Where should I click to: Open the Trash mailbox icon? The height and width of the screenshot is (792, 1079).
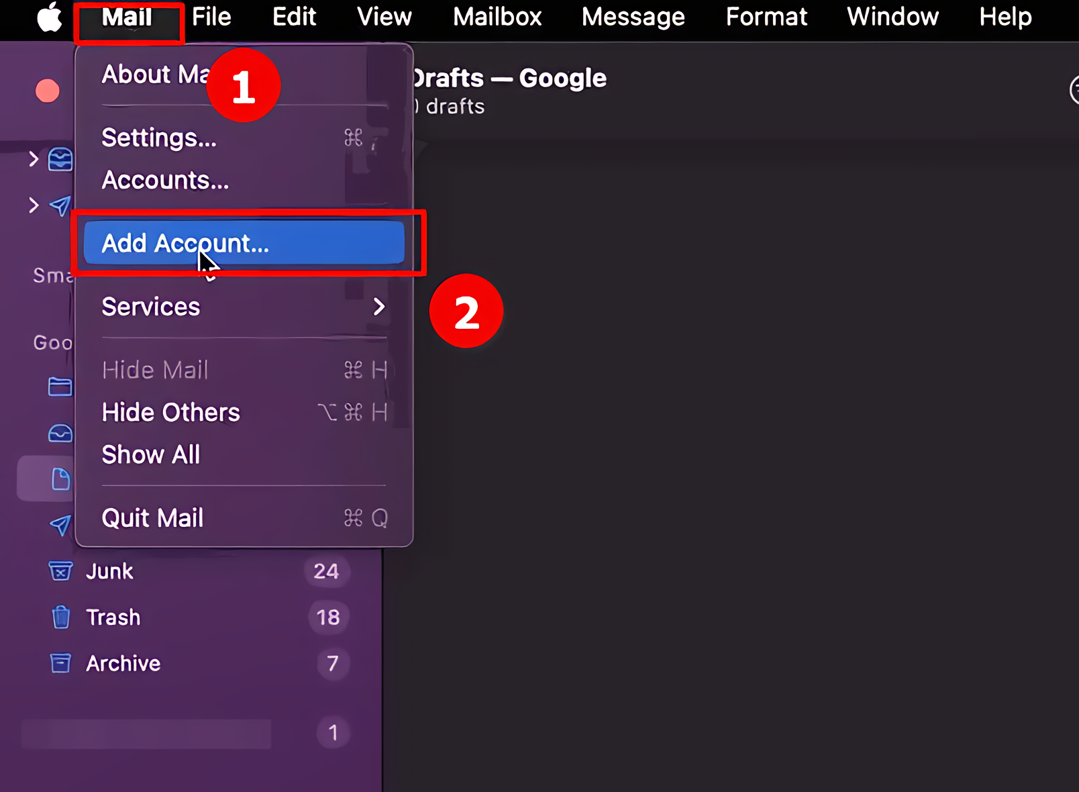pos(61,617)
